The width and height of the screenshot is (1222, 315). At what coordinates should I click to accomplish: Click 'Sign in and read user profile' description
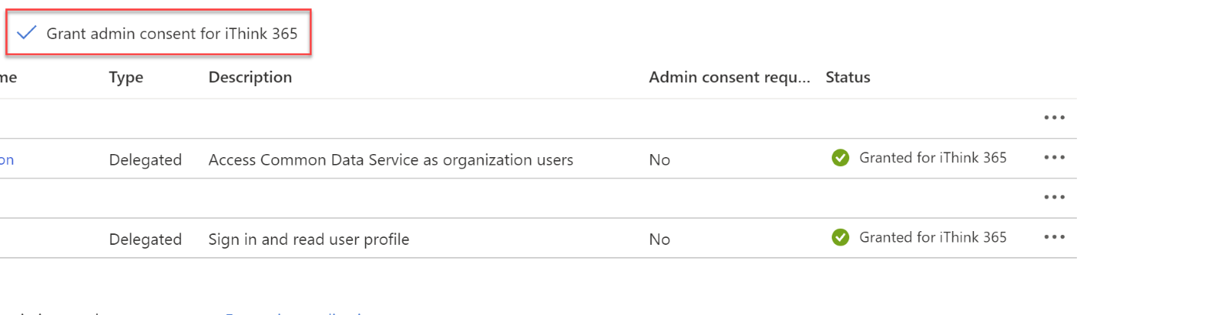309,239
